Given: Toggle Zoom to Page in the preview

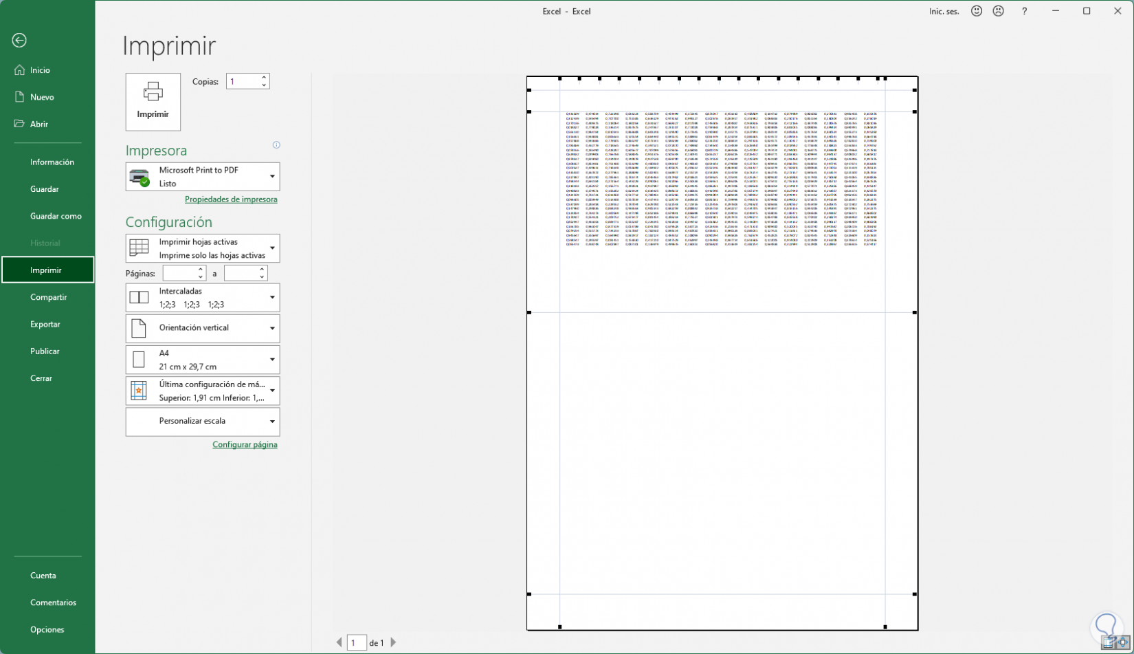Looking at the screenshot, I should tap(1124, 644).
